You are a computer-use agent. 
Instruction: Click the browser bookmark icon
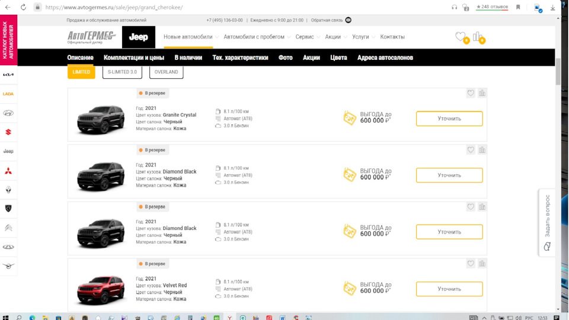[518, 7]
